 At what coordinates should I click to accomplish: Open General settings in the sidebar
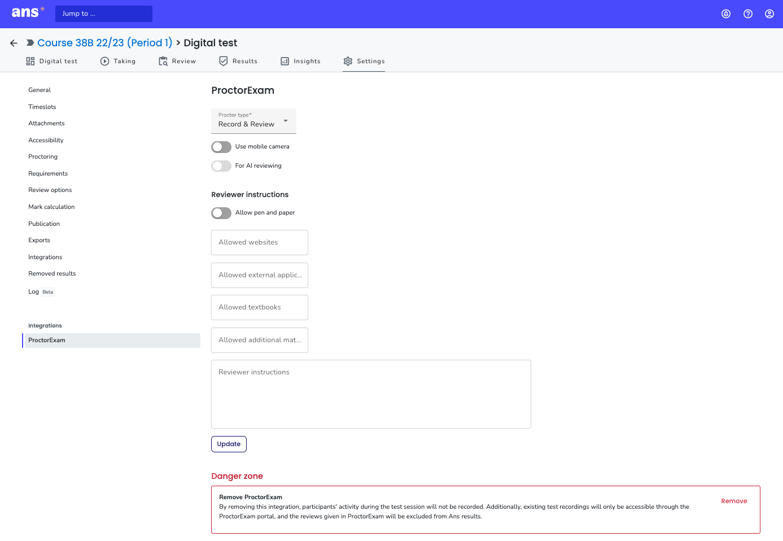click(x=40, y=90)
